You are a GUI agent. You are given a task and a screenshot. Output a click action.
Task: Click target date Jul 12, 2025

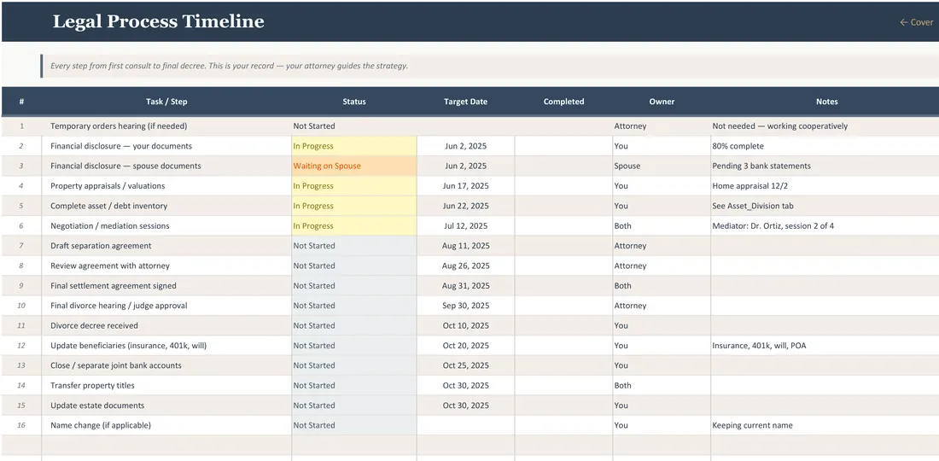pyautogui.click(x=465, y=225)
